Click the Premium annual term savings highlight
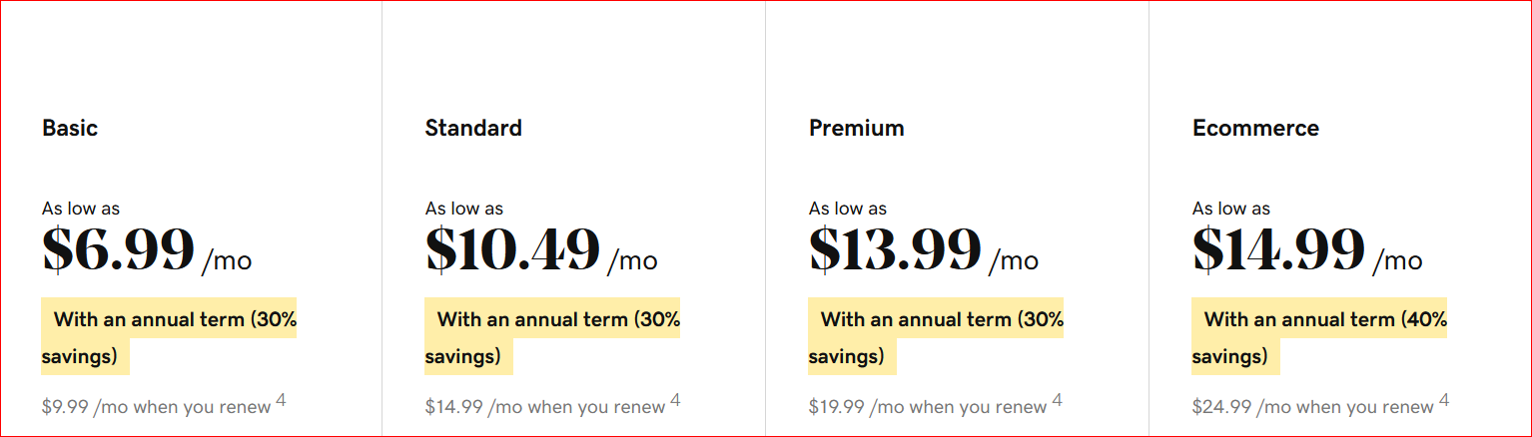The image size is (1532, 437). (x=936, y=337)
